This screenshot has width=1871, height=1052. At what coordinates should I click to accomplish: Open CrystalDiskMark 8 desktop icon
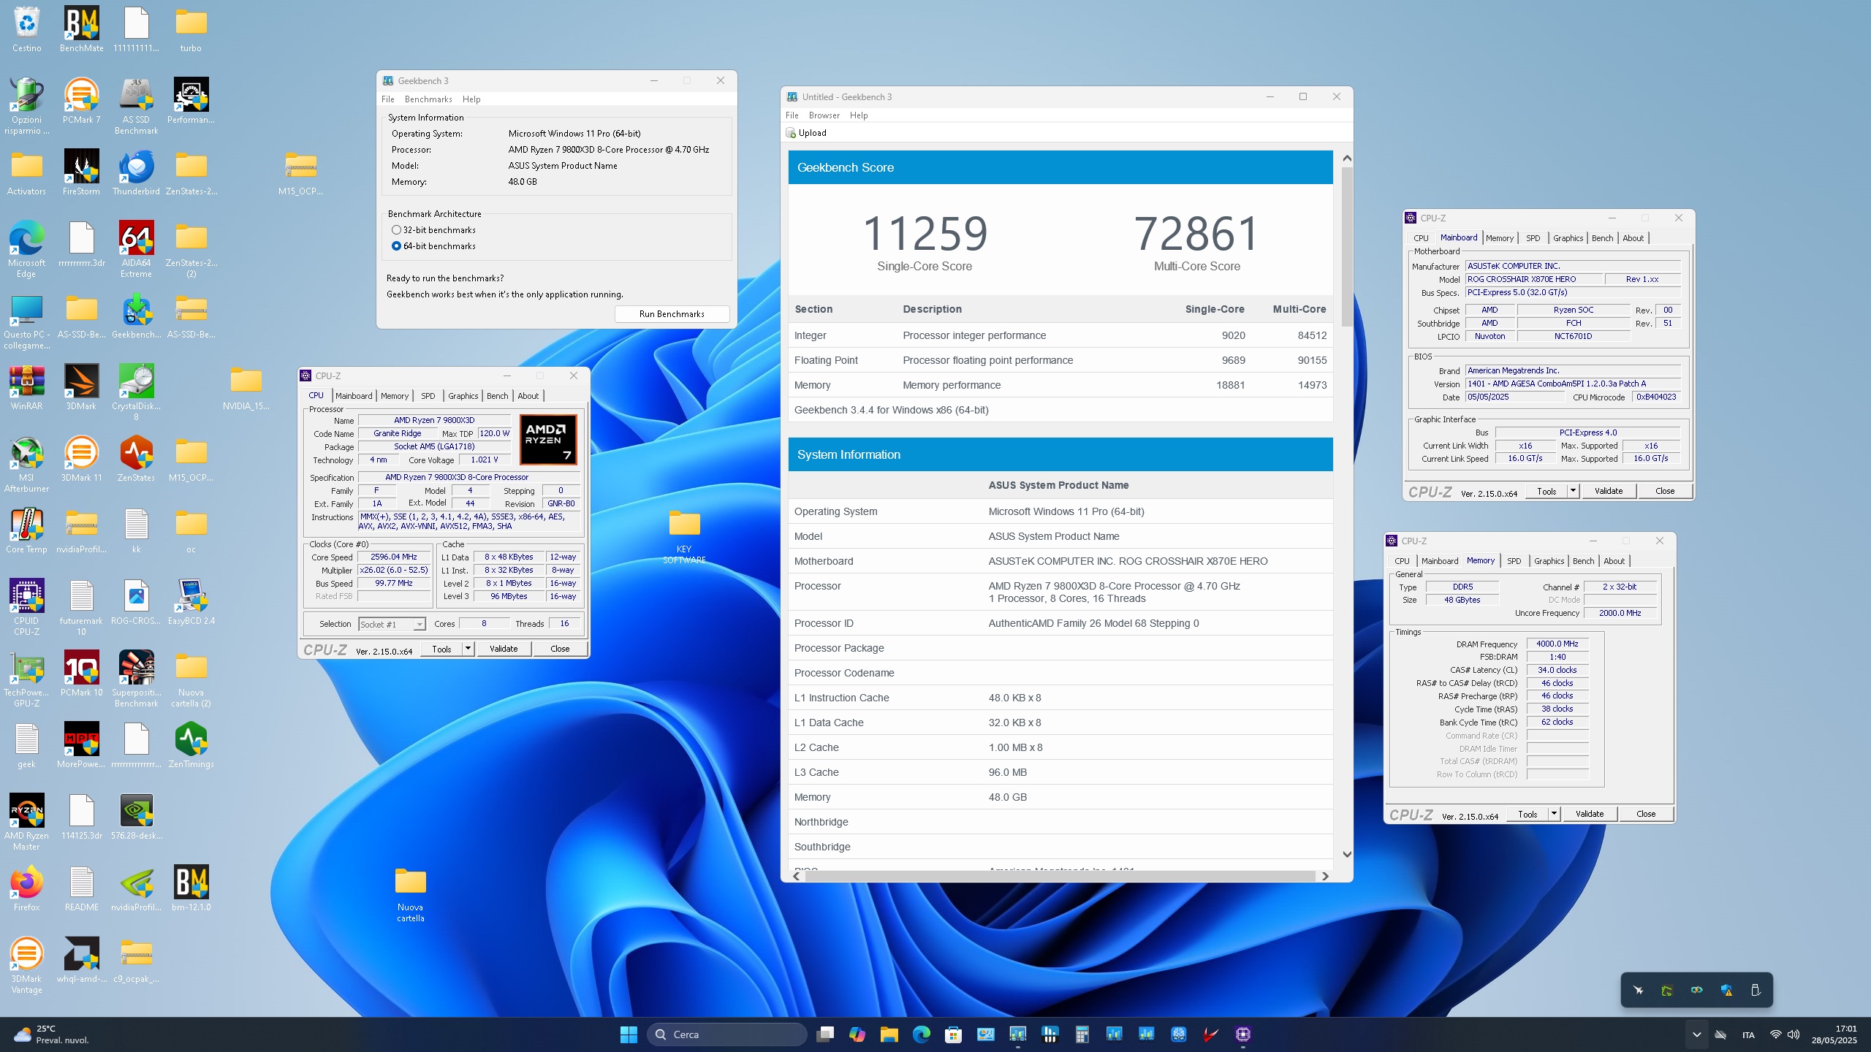coord(136,392)
